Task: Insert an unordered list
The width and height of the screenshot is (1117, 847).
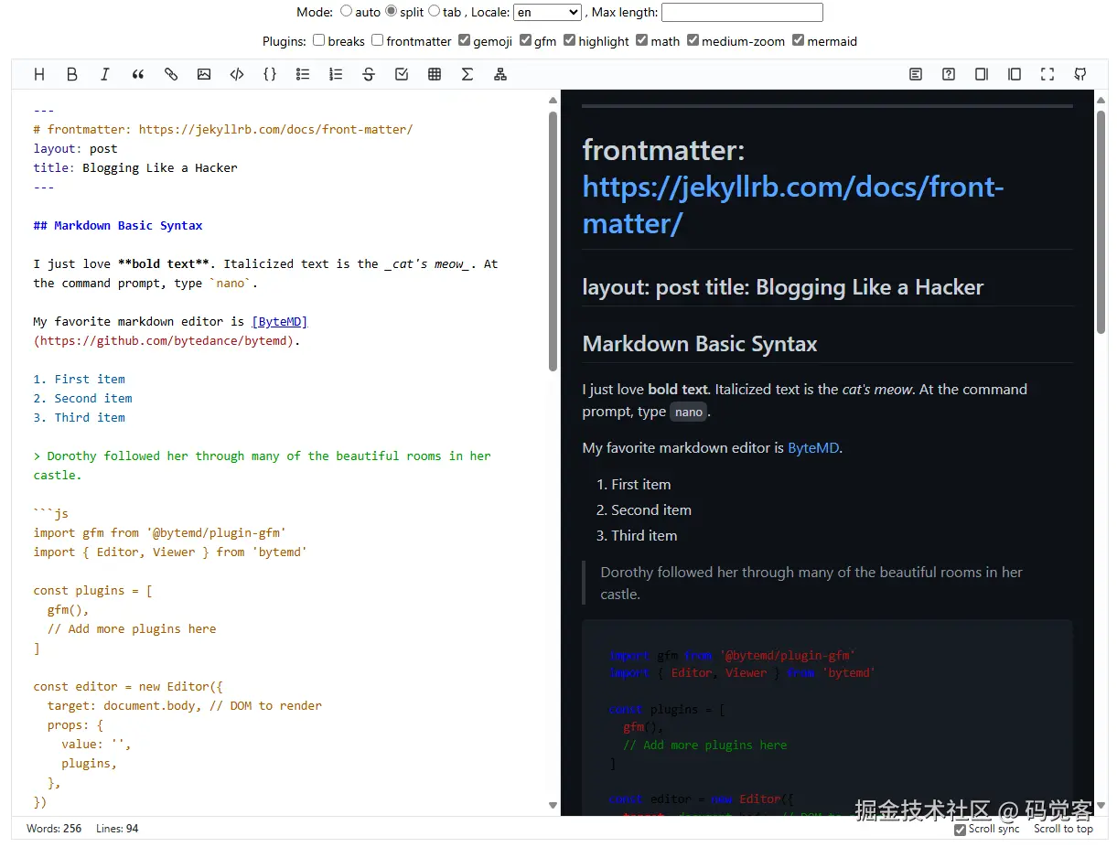Action: pyautogui.click(x=303, y=74)
